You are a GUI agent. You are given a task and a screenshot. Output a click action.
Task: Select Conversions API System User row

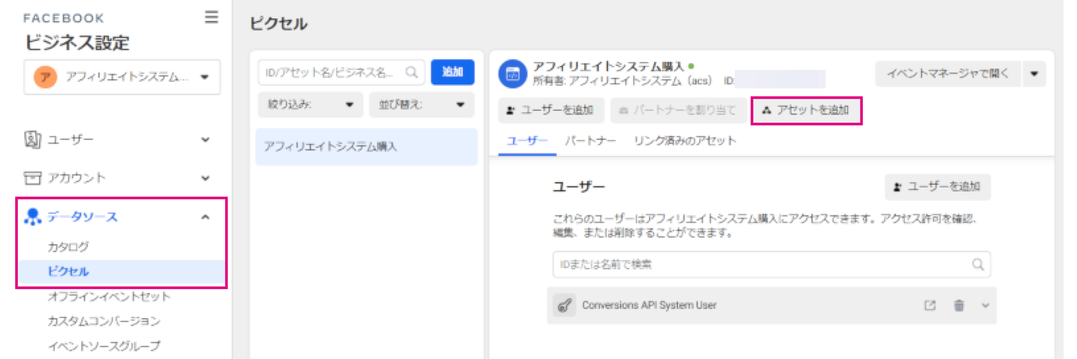771,306
